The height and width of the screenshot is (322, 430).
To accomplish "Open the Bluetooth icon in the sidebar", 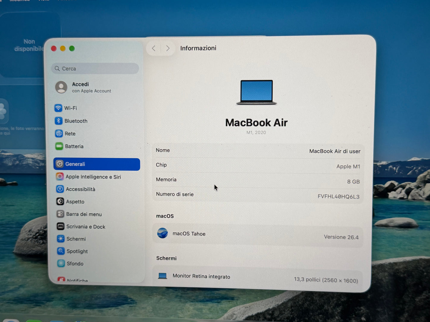I will pyautogui.click(x=59, y=121).
